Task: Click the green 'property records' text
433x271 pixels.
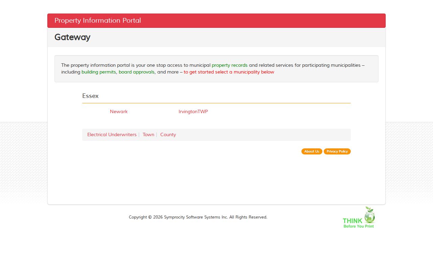Action: [230, 65]
